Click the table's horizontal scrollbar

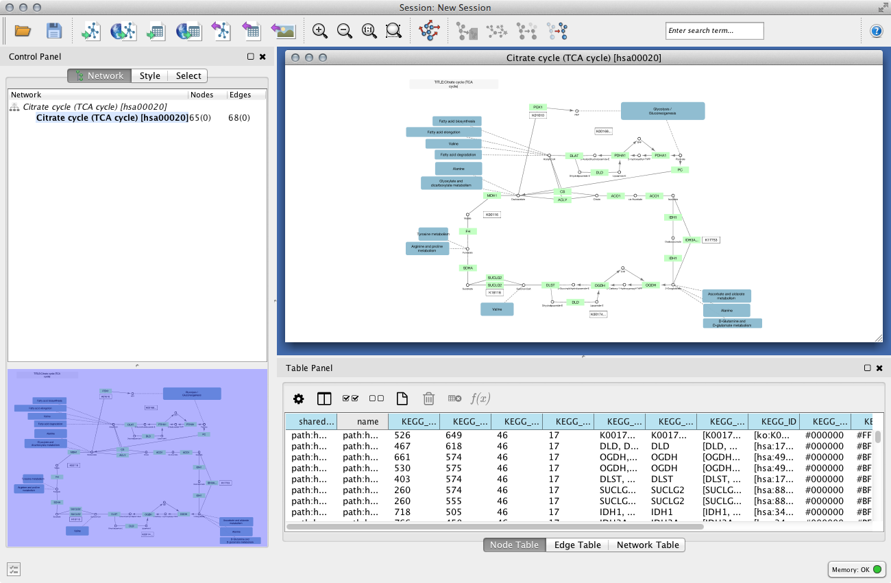(x=493, y=527)
